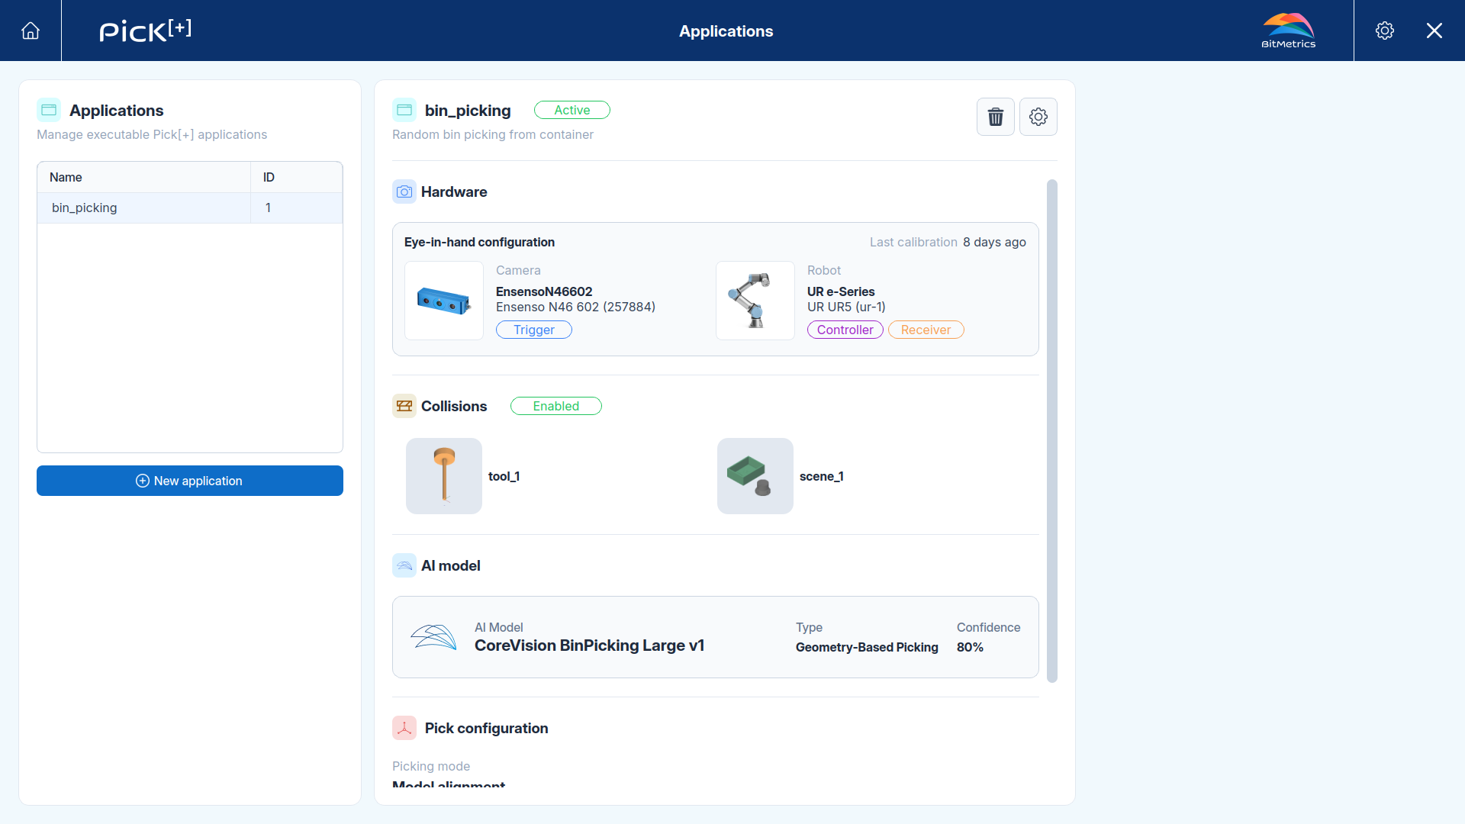Screen dimensions: 1465x824
Task: Select the Ensenso camera thumbnail
Action: [x=444, y=301]
